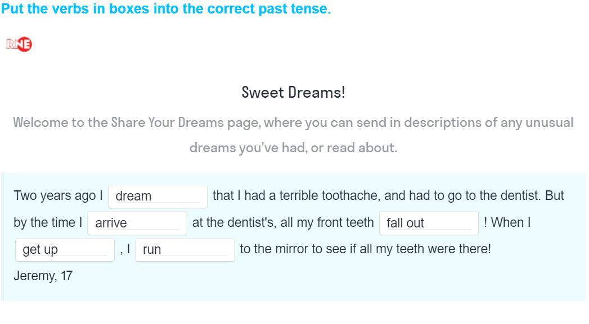
Task: Click the comma and 'I' before run box
Action: click(125, 249)
